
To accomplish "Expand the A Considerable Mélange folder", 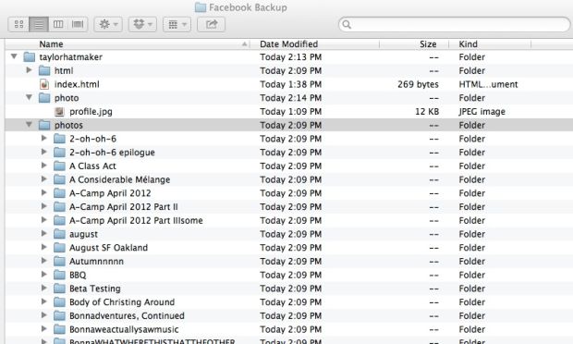I will pos(44,179).
